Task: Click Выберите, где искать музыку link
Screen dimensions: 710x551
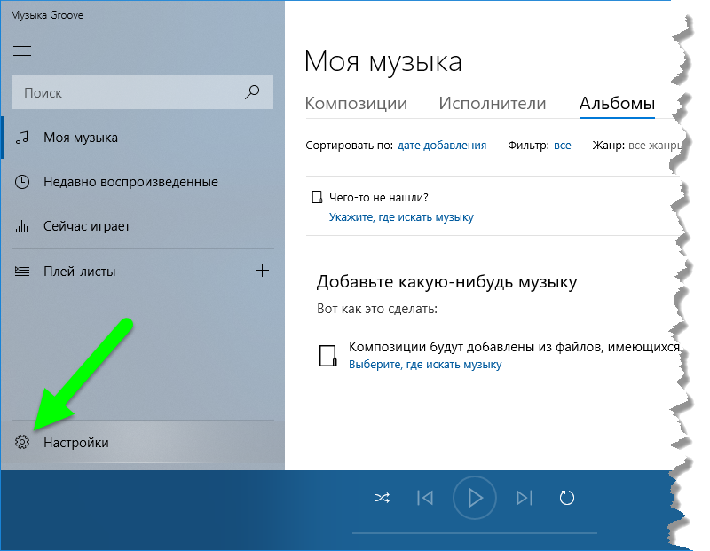Action: click(x=425, y=365)
